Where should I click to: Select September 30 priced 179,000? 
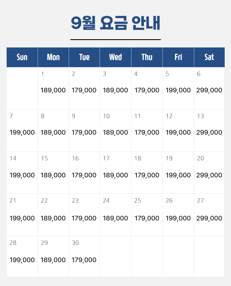(84, 256)
